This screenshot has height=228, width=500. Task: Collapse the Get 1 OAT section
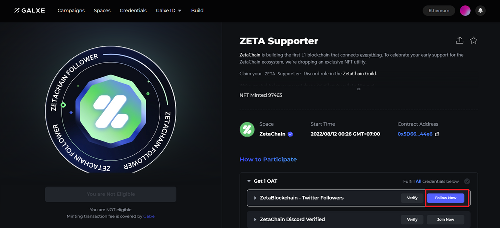pos(249,181)
